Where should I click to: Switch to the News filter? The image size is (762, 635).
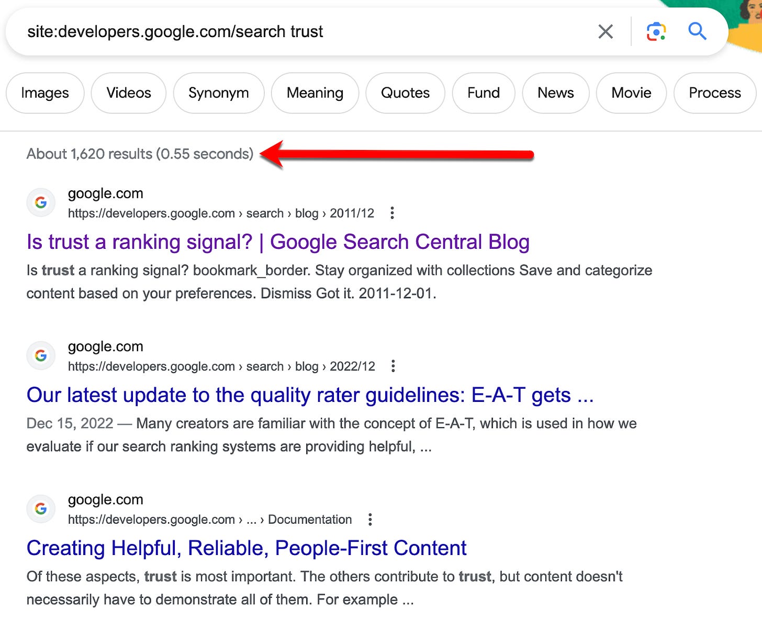(x=556, y=93)
